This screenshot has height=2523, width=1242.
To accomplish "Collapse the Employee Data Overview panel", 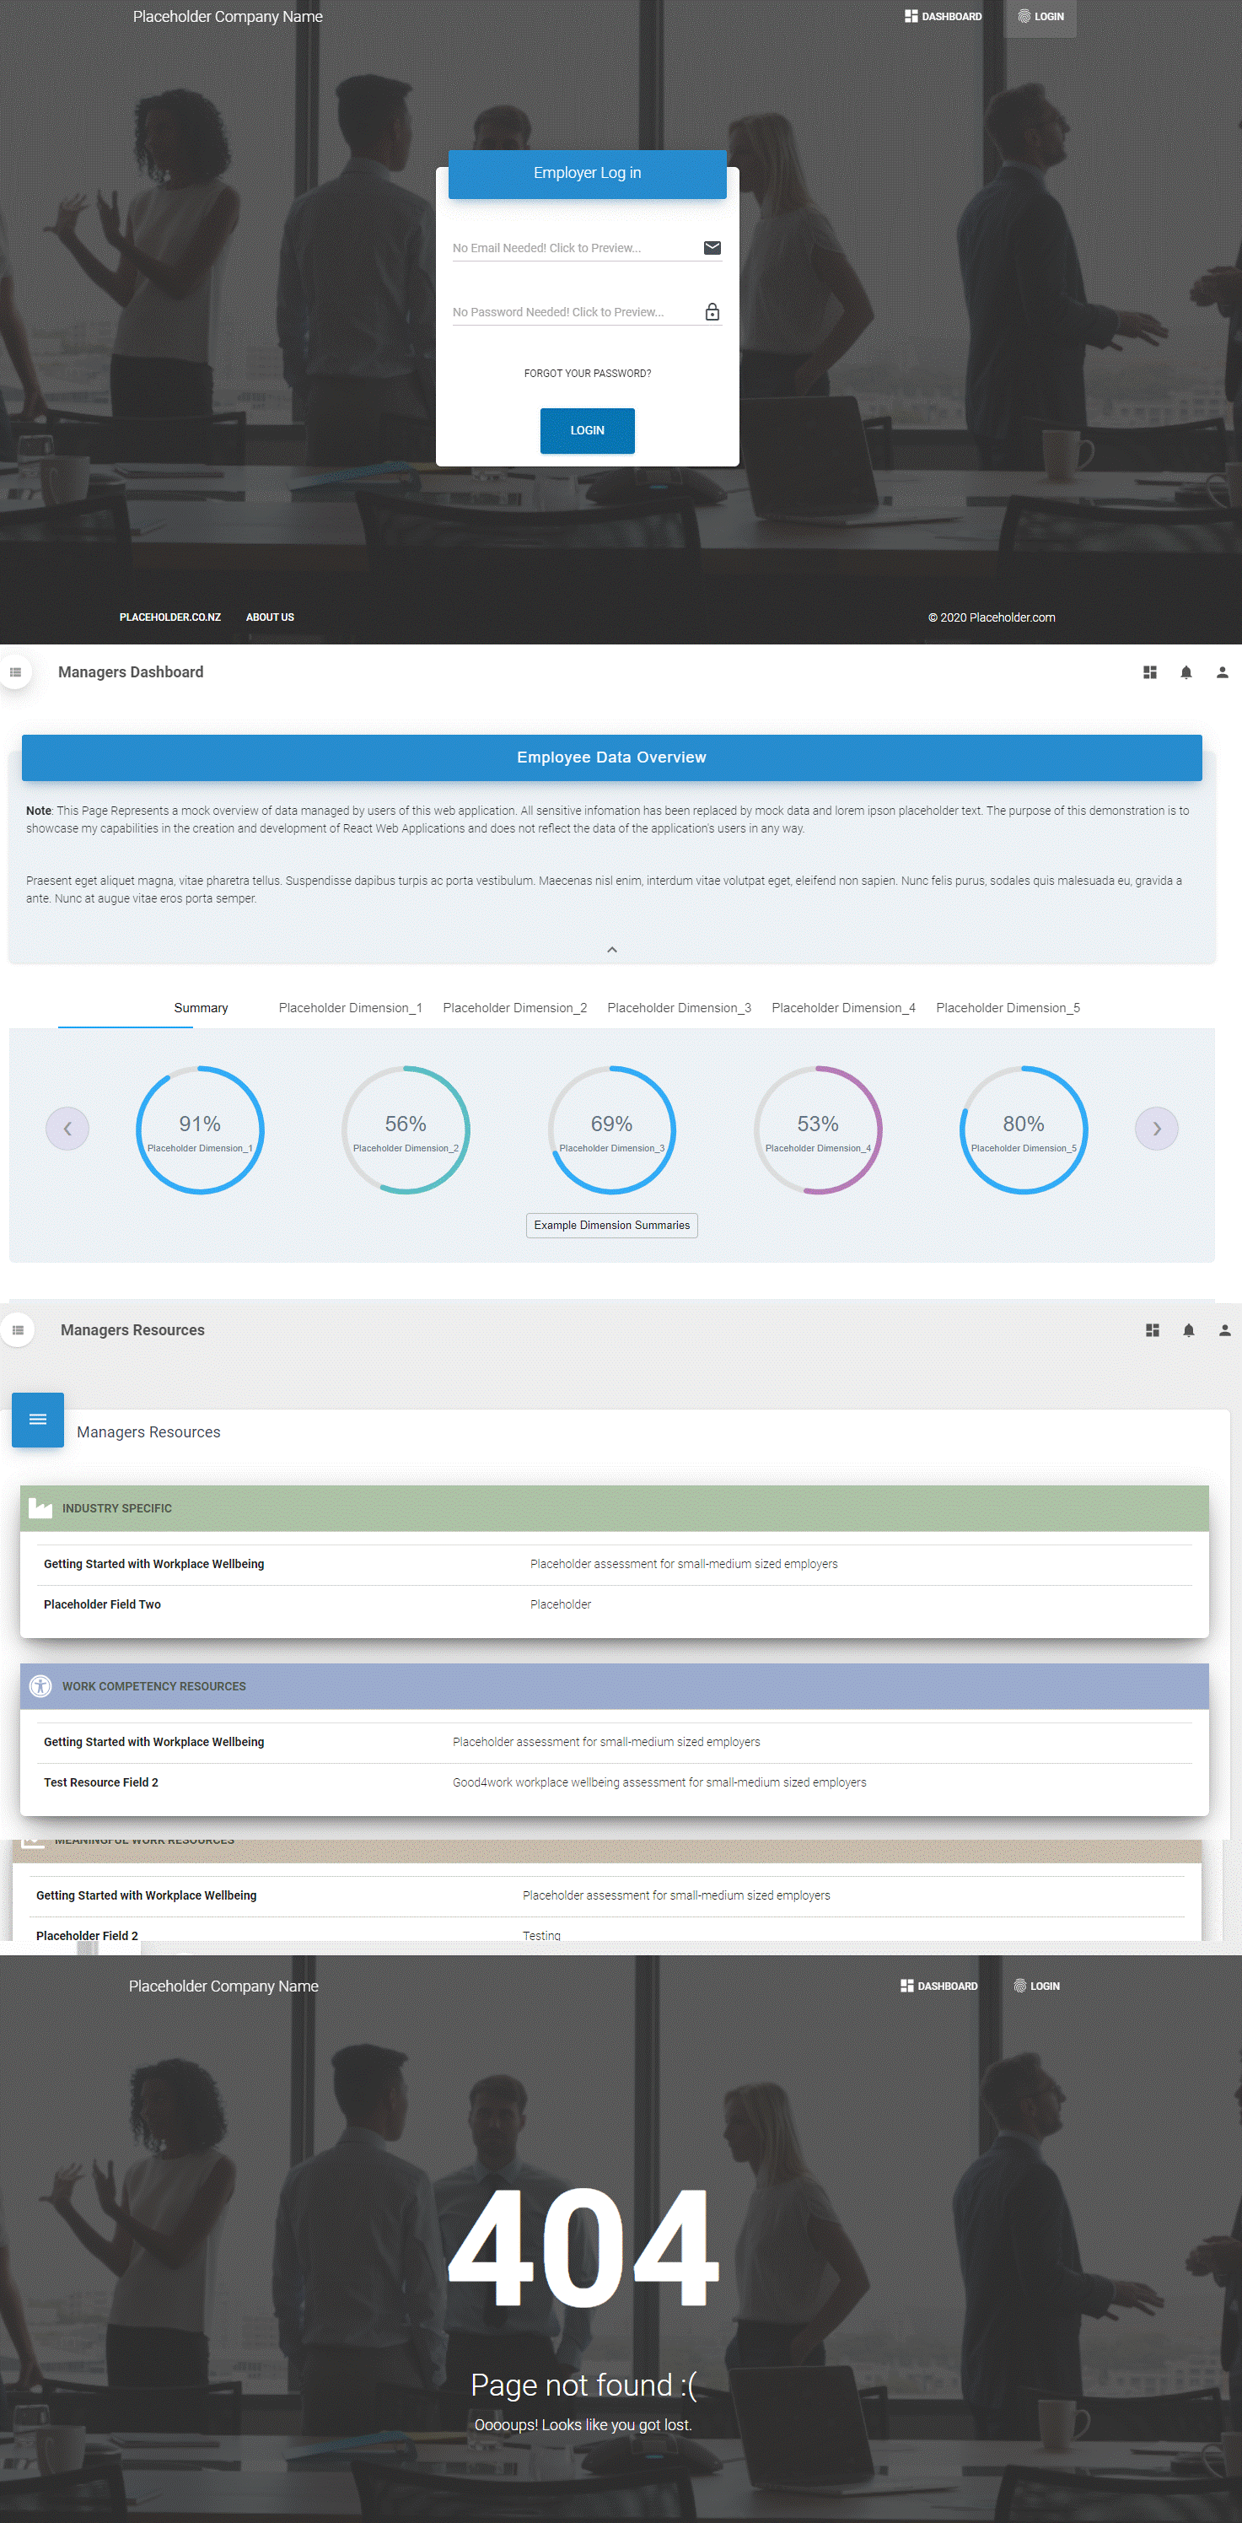I will click(611, 950).
